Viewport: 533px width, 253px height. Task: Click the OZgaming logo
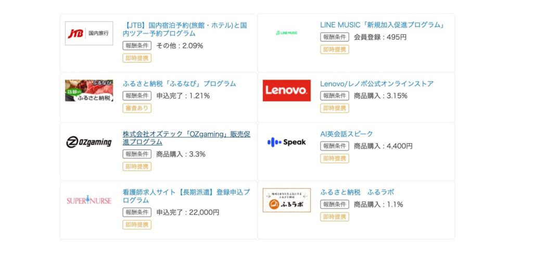pos(89,142)
